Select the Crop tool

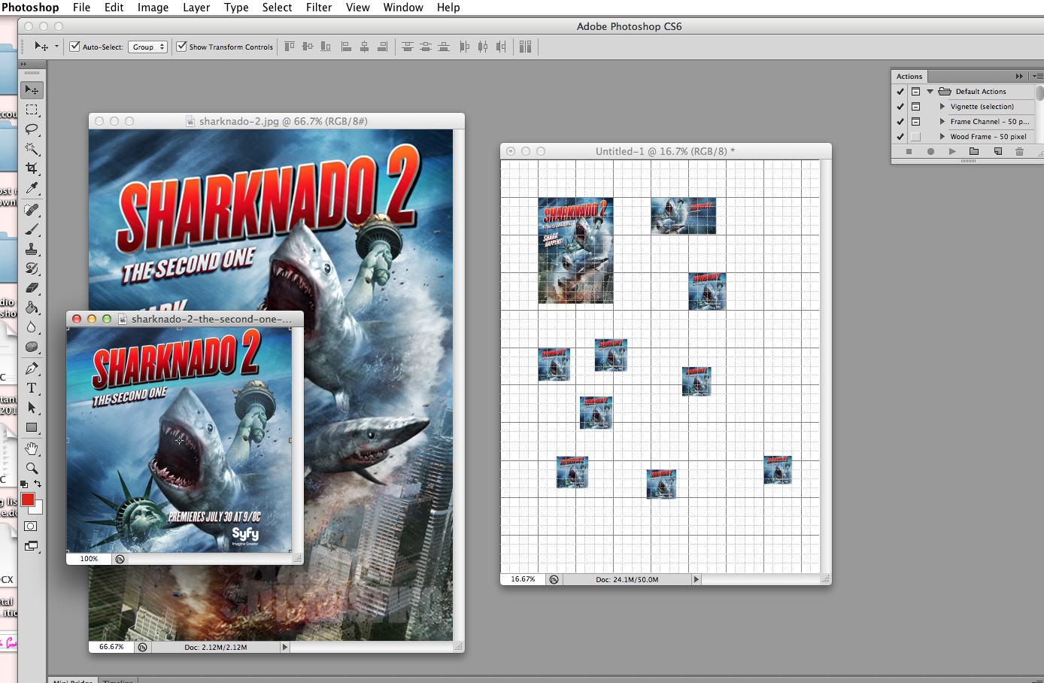[32, 168]
